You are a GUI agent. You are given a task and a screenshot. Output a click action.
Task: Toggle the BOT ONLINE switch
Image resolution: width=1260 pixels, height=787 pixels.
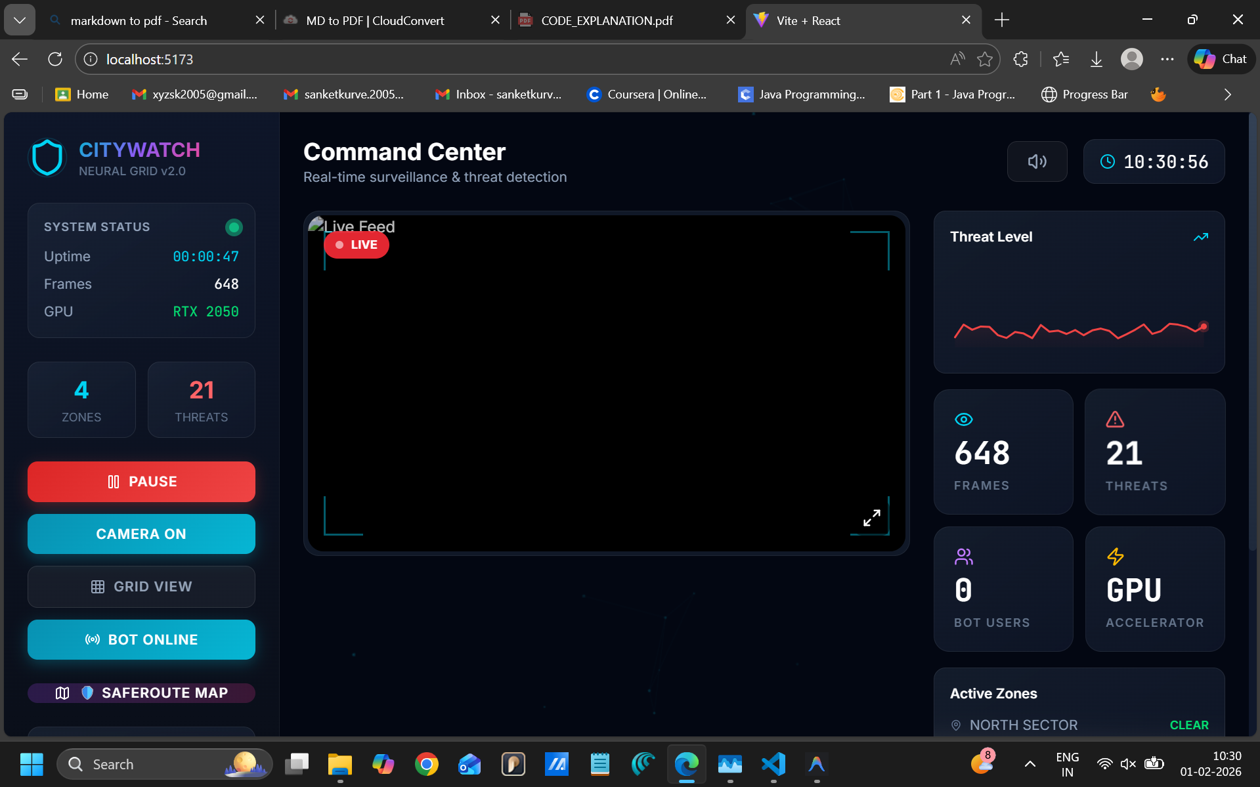[141, 639]
